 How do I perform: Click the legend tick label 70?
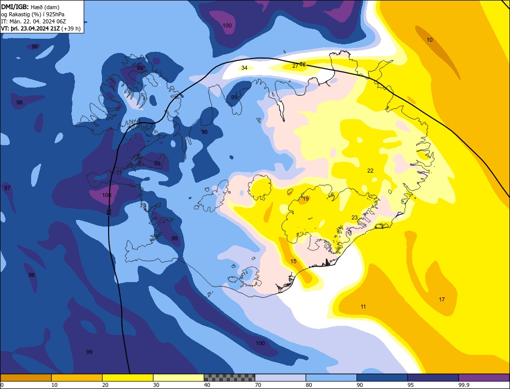258,385
